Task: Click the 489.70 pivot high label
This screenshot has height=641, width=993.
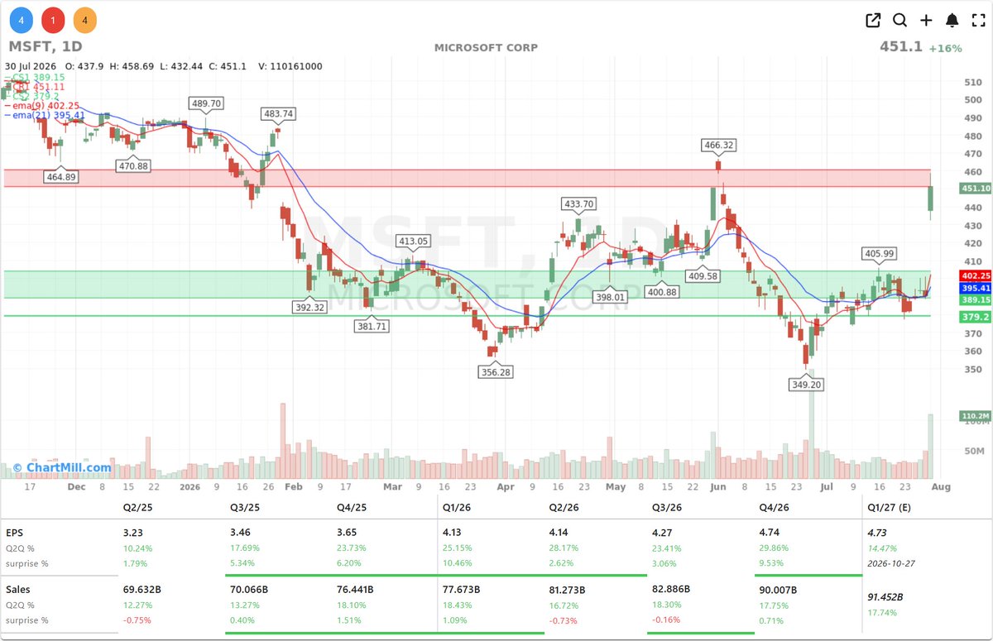Action: 206,103
